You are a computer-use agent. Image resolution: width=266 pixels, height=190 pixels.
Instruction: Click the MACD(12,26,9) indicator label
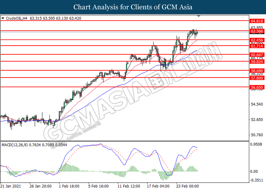[x=14, y=145]
